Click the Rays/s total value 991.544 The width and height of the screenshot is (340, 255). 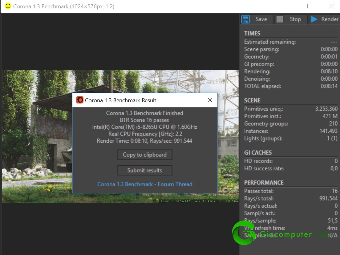click(328, 198)
